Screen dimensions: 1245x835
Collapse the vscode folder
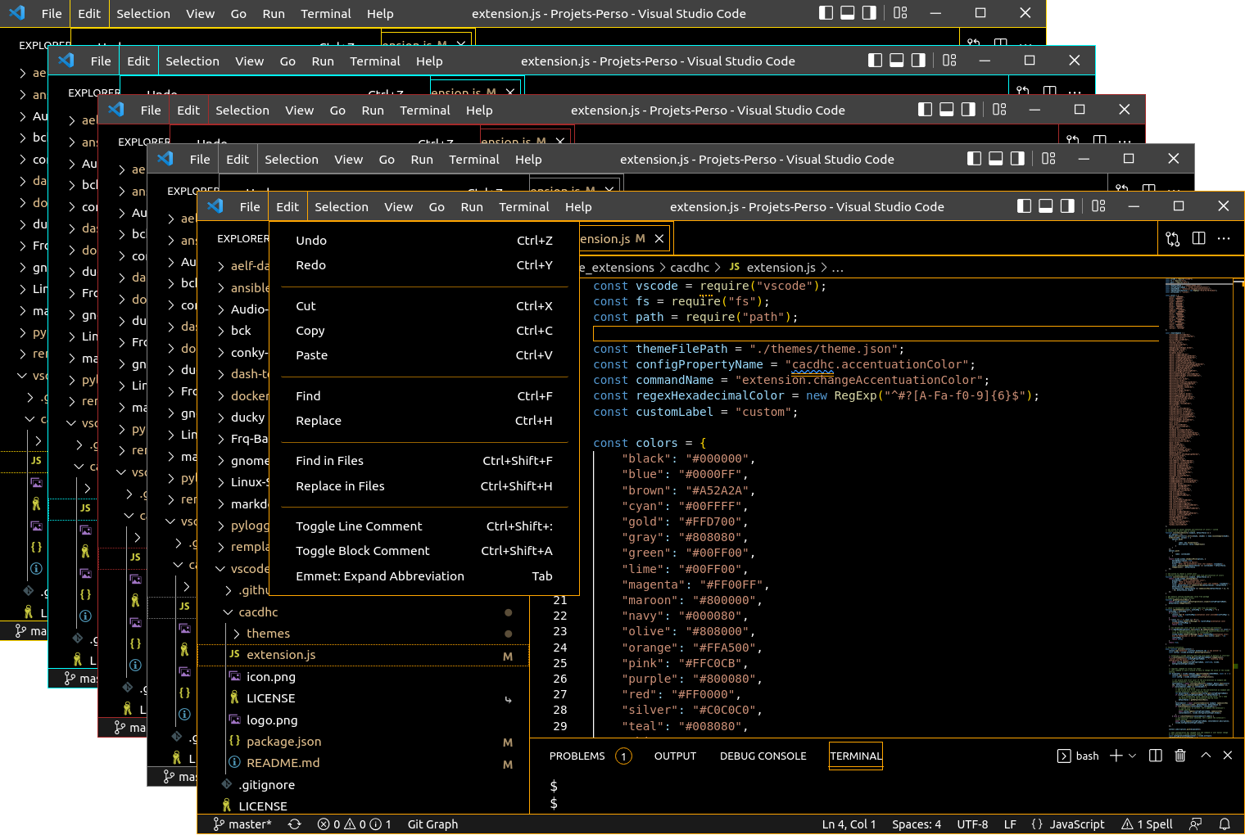[x=221, y=569]
